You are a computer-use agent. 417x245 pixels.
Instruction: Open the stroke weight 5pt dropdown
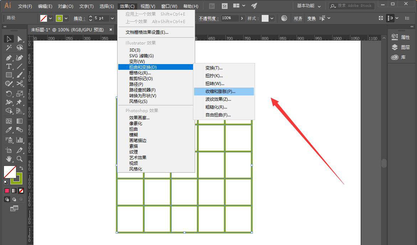click(113, 18)
